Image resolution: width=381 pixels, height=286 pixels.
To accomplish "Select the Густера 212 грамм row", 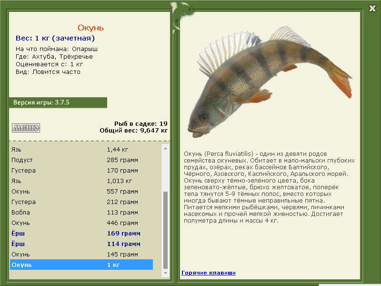I will (x=81, y=202).
